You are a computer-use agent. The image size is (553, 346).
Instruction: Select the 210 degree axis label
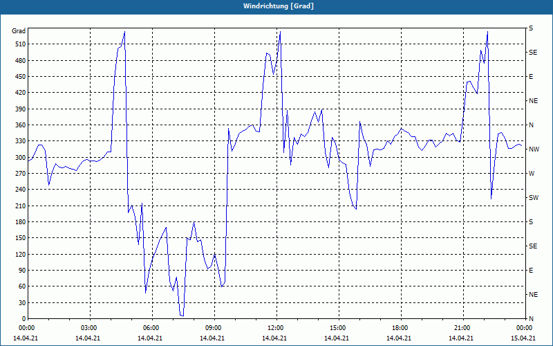(21, 206)
